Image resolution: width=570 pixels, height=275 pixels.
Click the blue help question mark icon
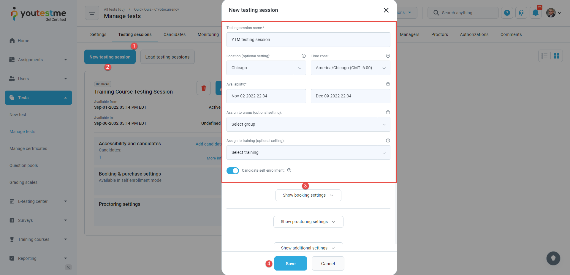(507, 13)
